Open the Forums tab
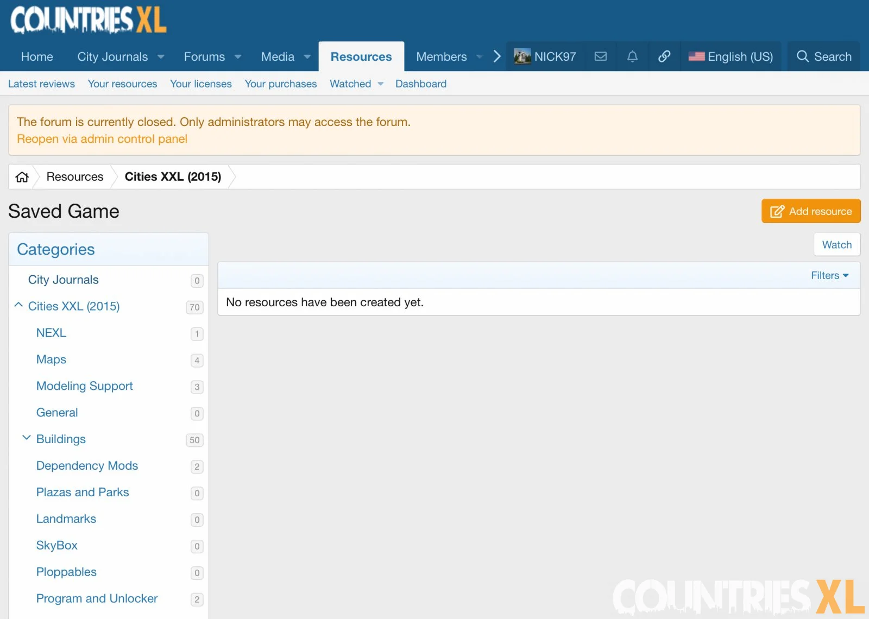 click(x=204, y=56)
